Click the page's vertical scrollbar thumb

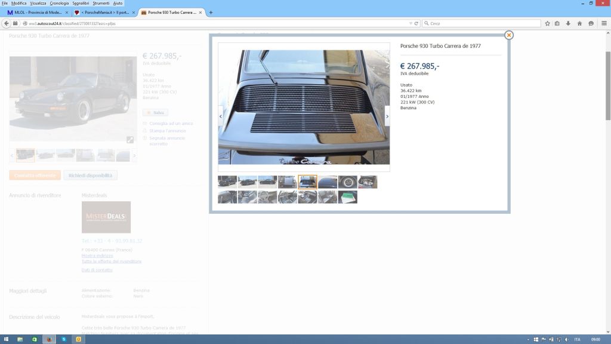[608, 86]
